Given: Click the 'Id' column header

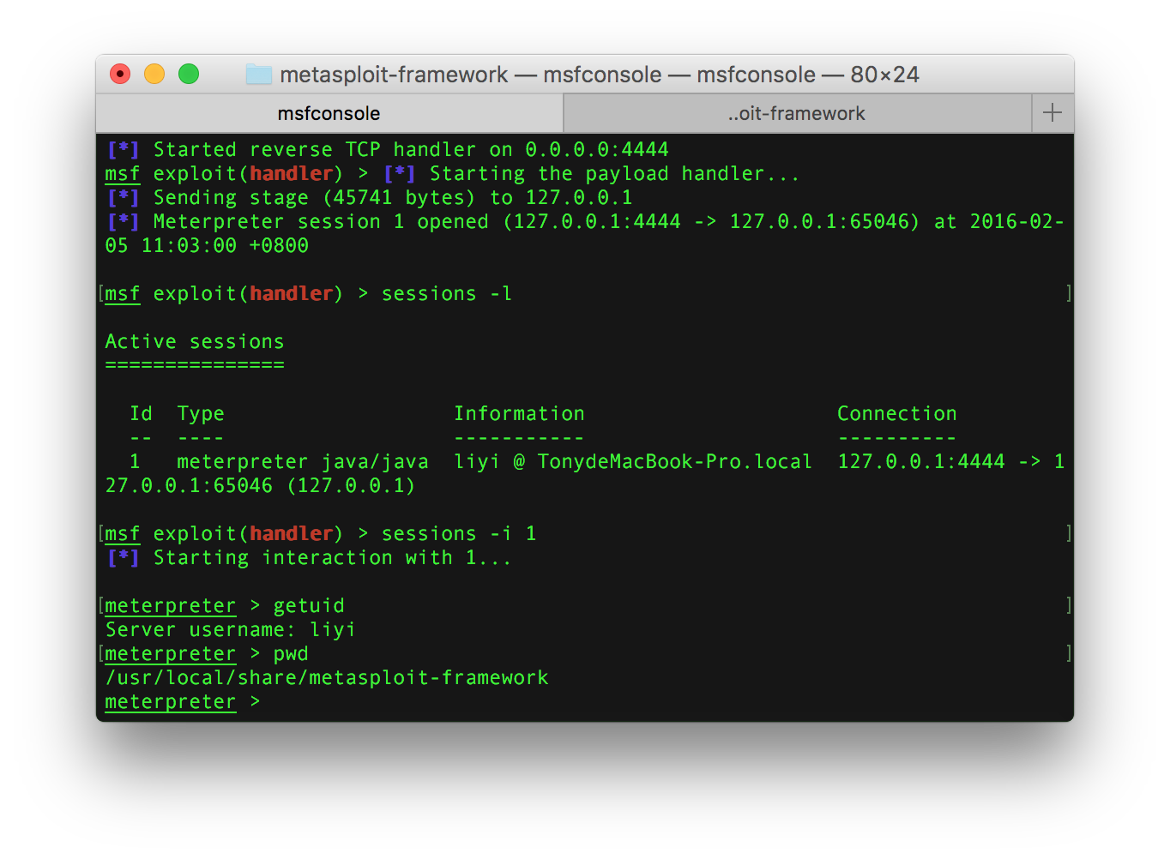Looking at the screenshot, I should pos(141,413).
